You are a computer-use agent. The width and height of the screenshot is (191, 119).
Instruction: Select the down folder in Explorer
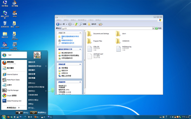tap(121, 34)
